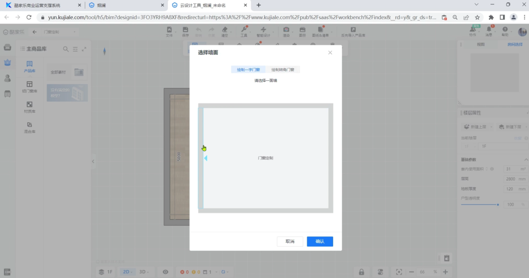Toggle the library list layout icon
The width and height of the screenshot is (529, 278).
click(x=75, y=49)
